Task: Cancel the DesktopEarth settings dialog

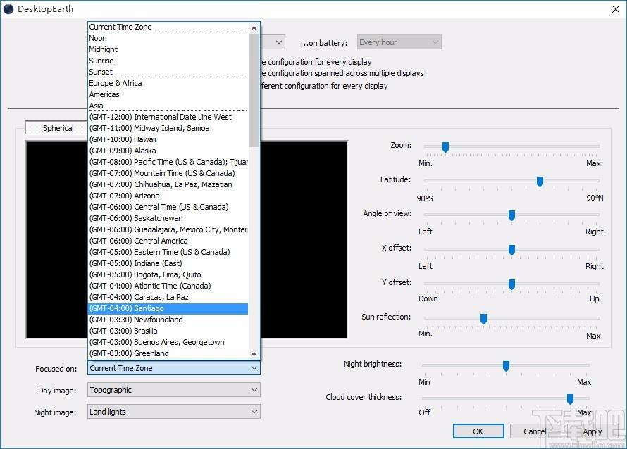Action: click(535, 431)
